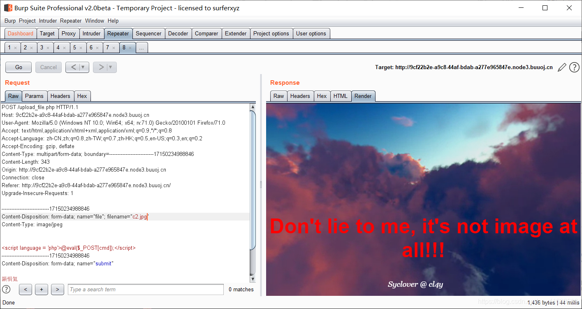Click the request search term field

point(146,290)
